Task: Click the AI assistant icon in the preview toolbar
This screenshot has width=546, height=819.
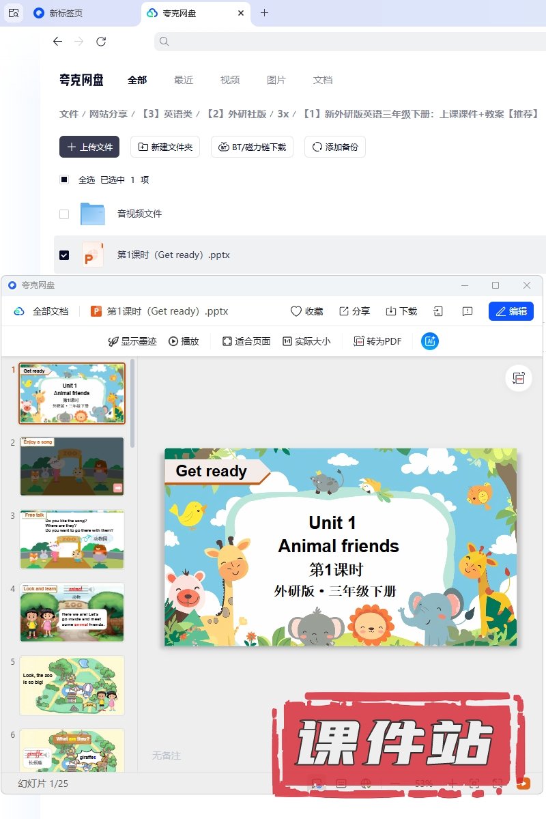Action: pos(430,341)
